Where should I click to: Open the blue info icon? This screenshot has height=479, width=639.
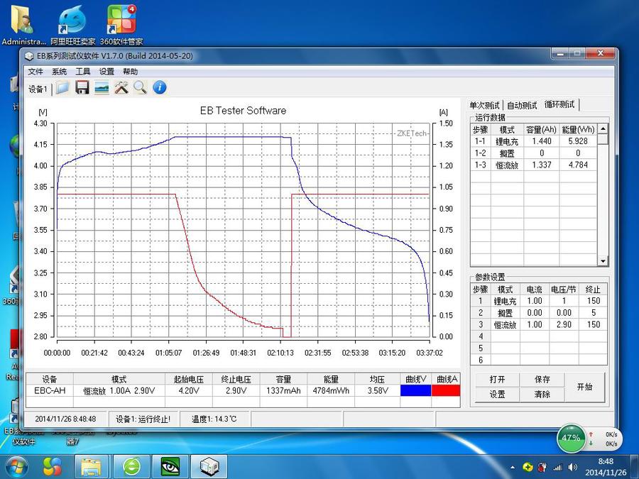coord(160,87)
